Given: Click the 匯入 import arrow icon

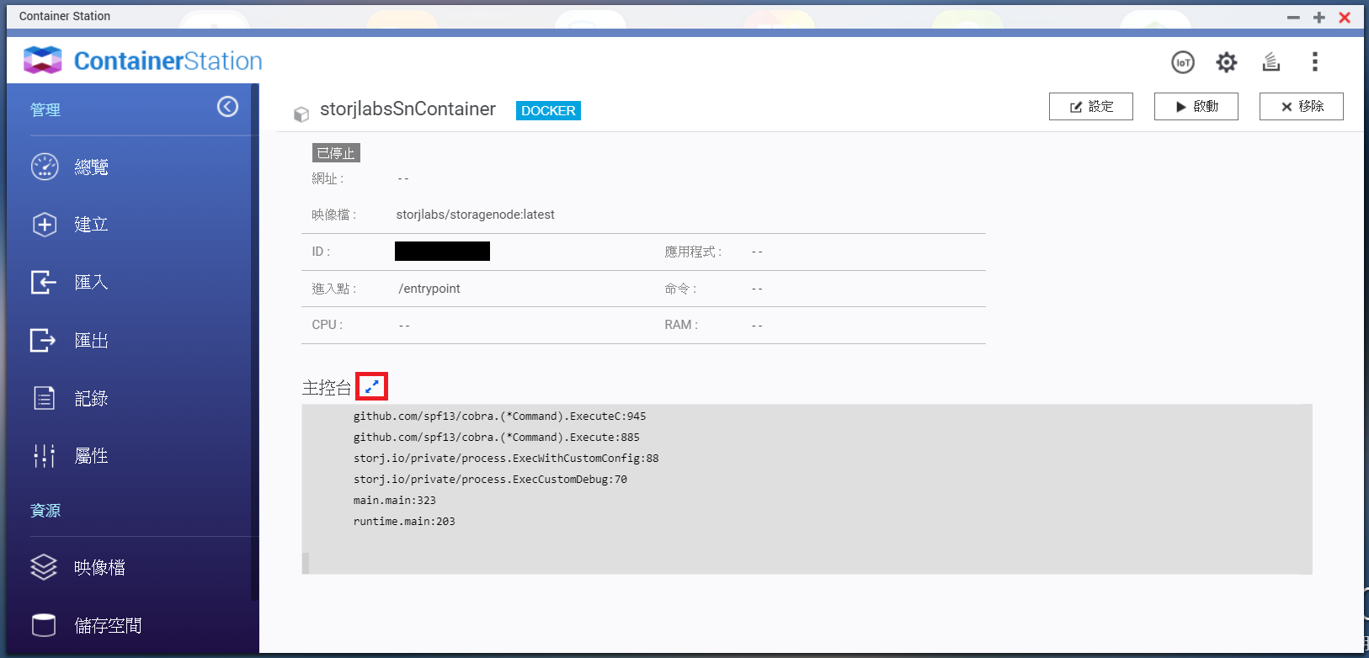Looking at the screenshot, I should 44,282.
